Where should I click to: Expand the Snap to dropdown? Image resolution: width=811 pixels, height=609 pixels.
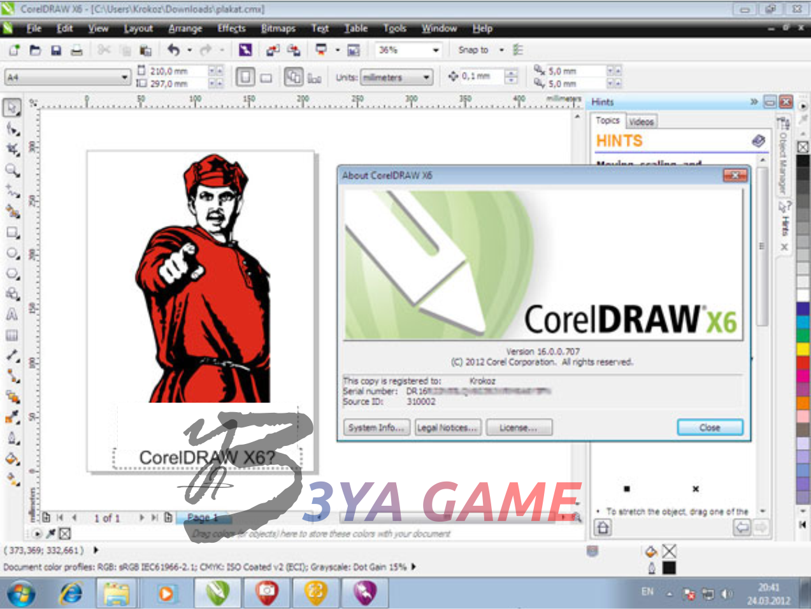click(501, 50)
